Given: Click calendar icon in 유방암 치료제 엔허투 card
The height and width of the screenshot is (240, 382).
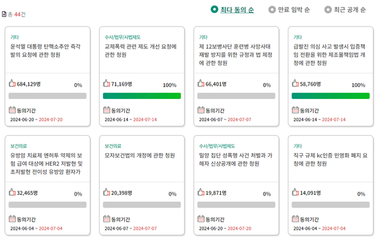Looking at the screenshot, I should (12, 219).
